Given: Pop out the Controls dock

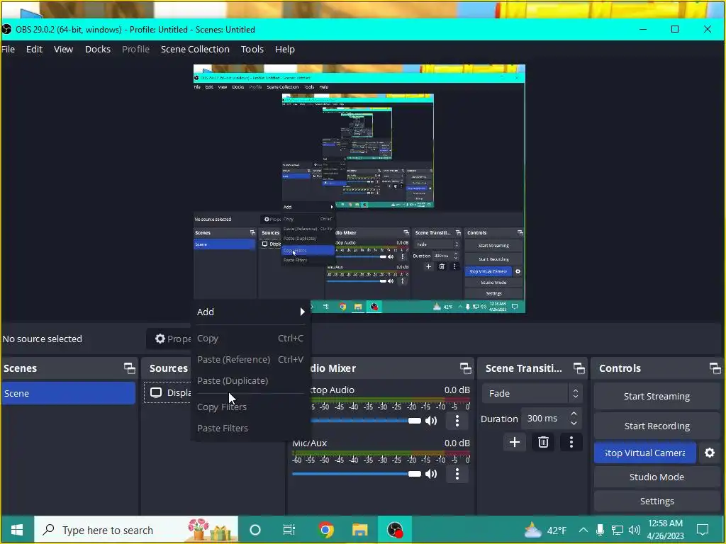Looking at the screenshot, I should (x=715, y=368).
